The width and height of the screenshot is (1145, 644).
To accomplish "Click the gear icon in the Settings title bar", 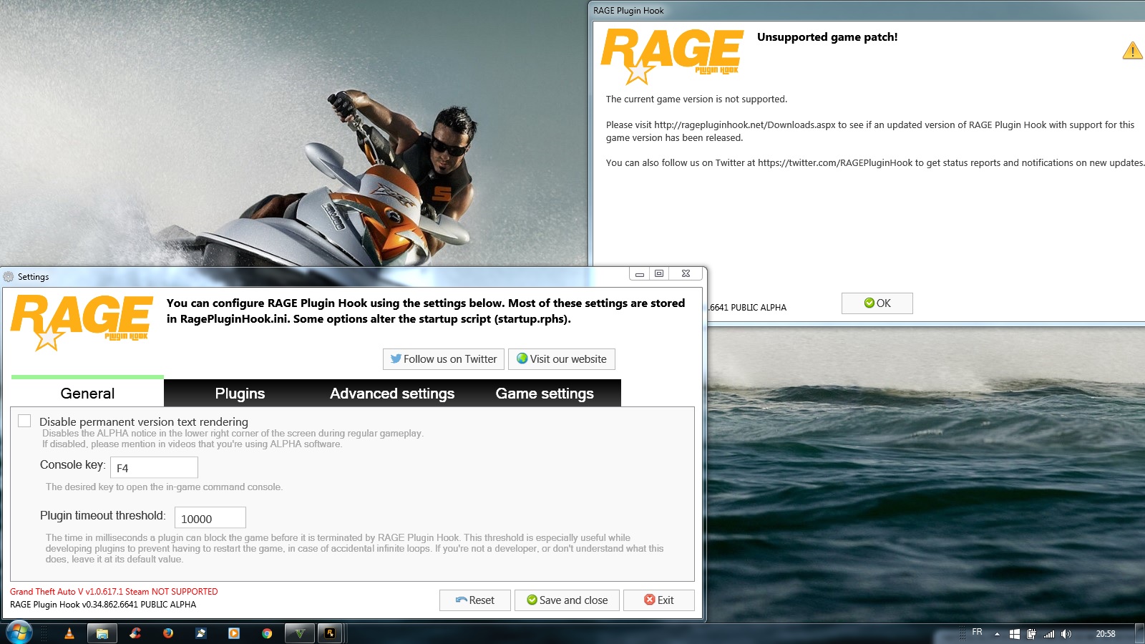I will (9, 276).
